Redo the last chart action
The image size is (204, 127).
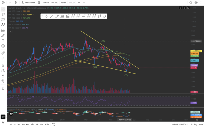click(84, 3)
